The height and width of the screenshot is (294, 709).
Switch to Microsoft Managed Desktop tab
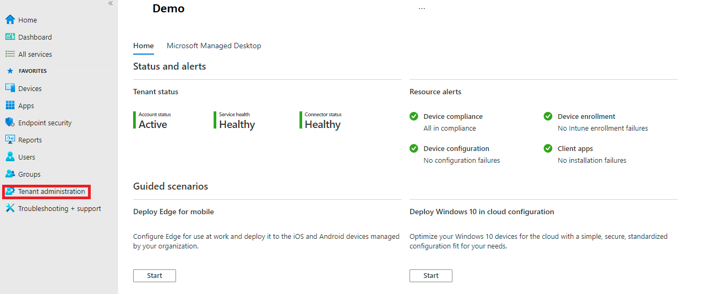pyautogui.click(x=214, y=46)
